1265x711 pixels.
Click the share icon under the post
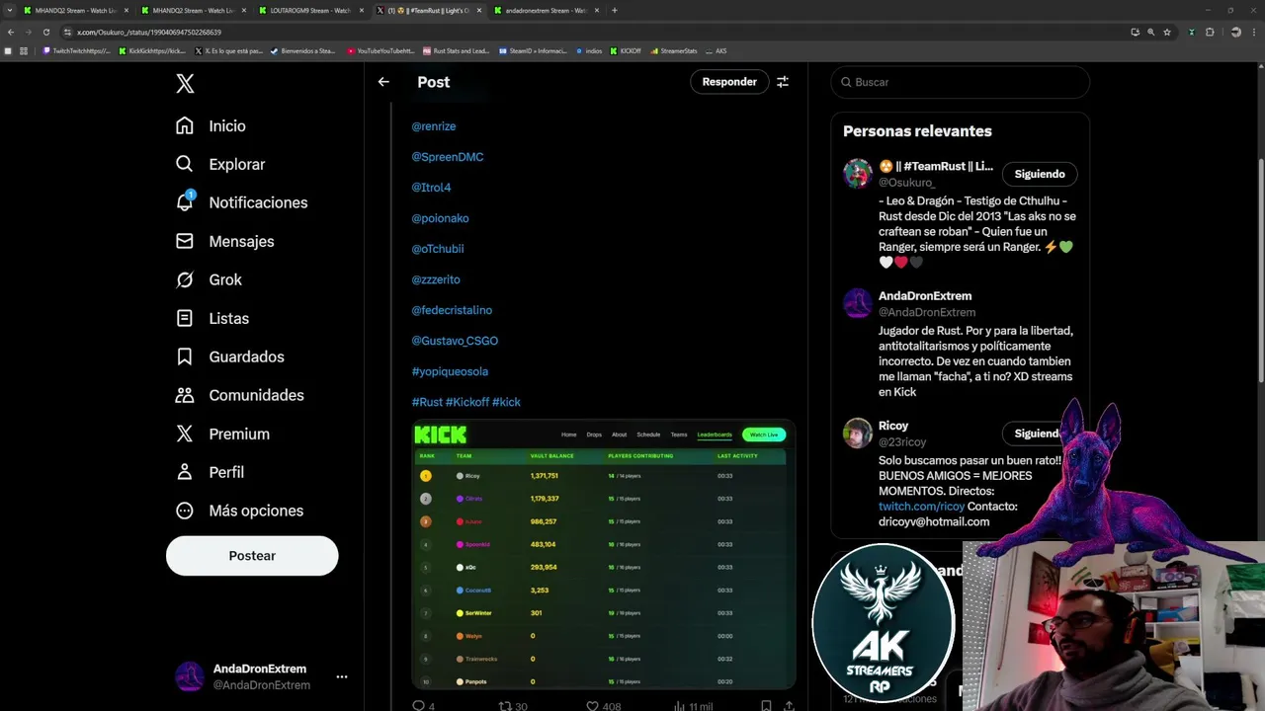(789, 706)
